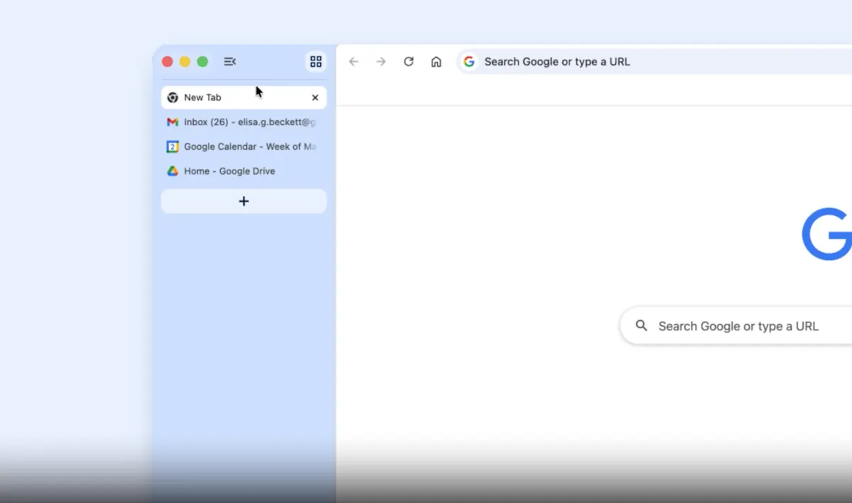
Task: Open the Home page icon
Action: [436, 62]
